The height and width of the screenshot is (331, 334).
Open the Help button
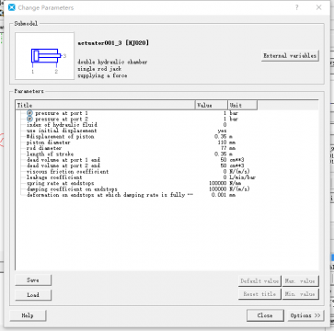pos(28,315)
